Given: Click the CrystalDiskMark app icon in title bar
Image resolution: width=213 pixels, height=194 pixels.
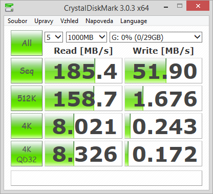Looking at the screenshot, I should tap(9, 7).
